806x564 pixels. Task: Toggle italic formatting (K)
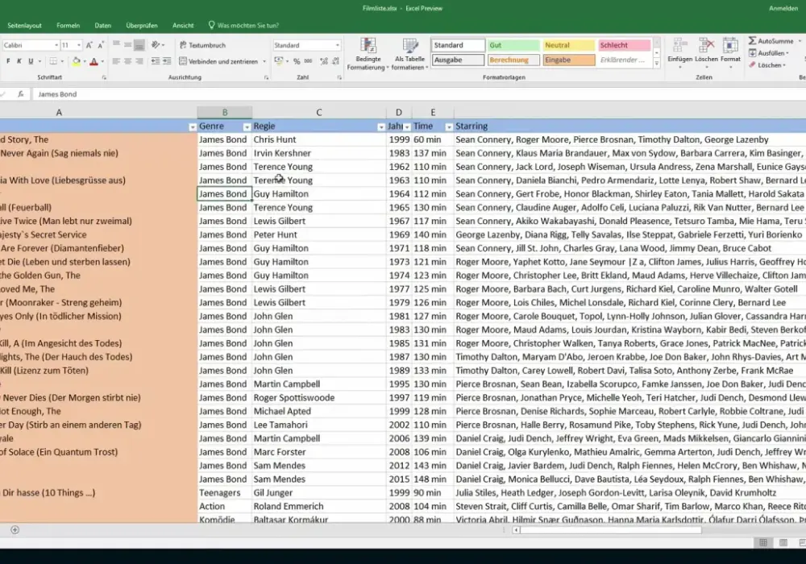pyautogui.click(x=19, y=61)
